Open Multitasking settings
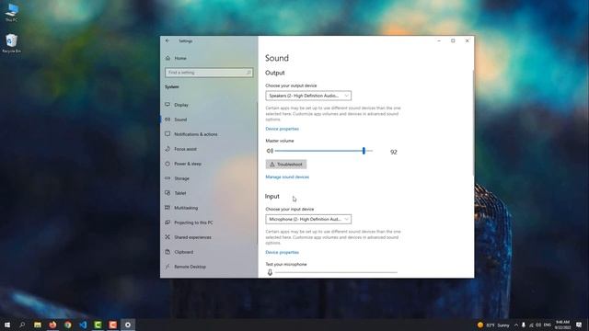The width and height of the screenshot is (589, 331). pyautogui.click(x=186, y=208)
